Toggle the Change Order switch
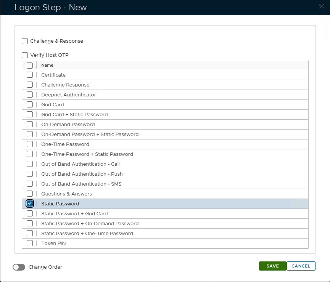The height and width of the screenshot is (282, 330). pos(19,267)
